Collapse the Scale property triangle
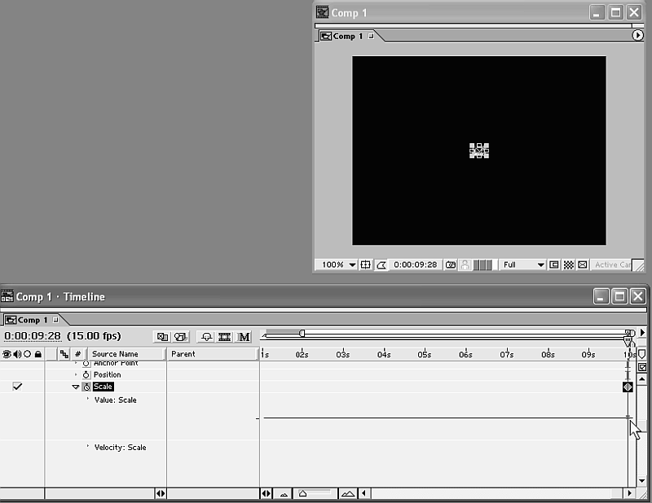The image size is (652, 503). [x=76, y=387]
